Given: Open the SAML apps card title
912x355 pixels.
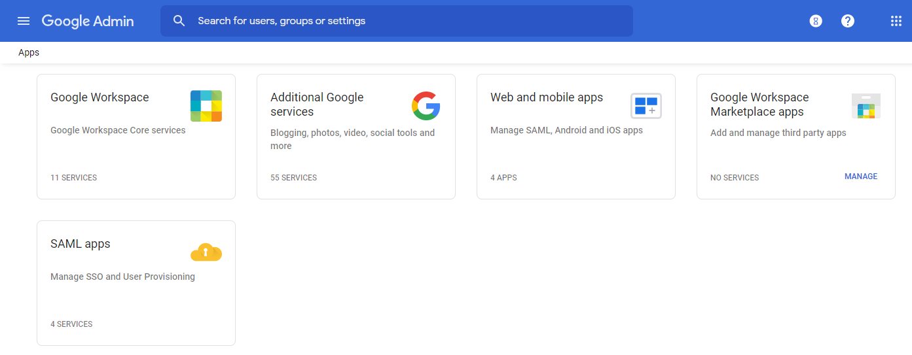Looking at the screenshot, I should tap(81, 244).
